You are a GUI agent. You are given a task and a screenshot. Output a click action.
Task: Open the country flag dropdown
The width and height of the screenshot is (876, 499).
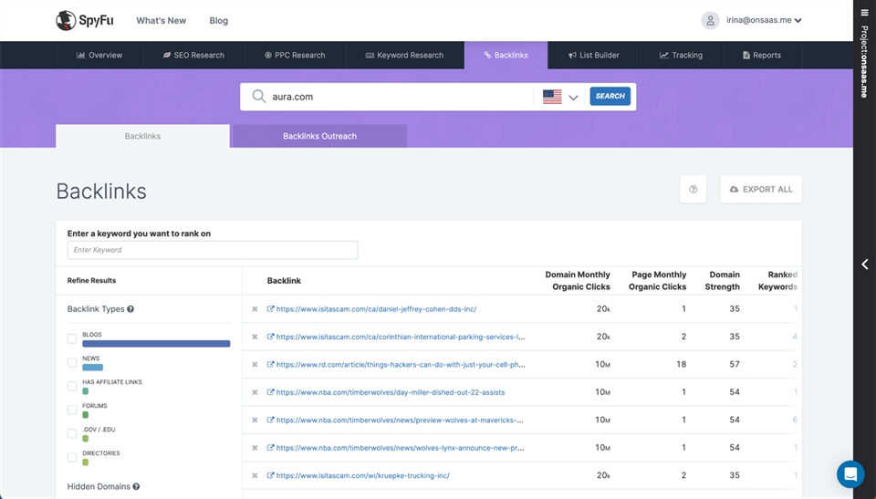pos(560,97)
